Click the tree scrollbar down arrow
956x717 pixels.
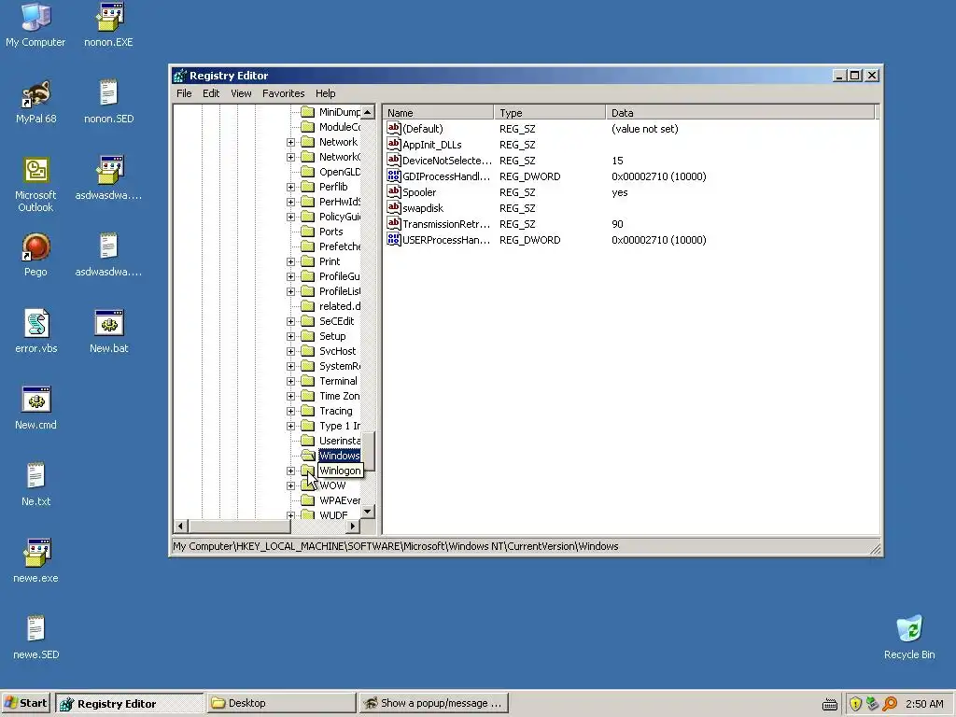coord(368,512)
